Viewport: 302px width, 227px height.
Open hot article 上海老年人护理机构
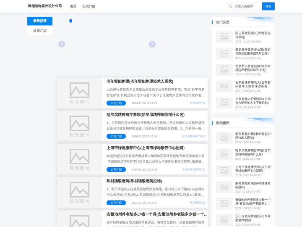pos(253,101)
